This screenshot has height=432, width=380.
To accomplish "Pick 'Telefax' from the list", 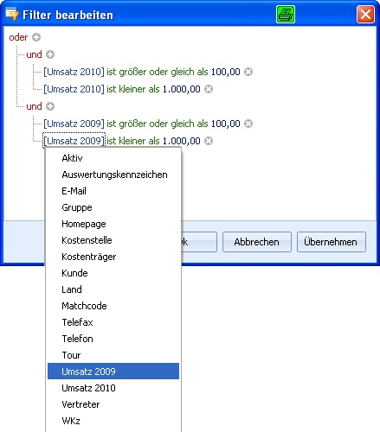I will [x=113, y=322].
